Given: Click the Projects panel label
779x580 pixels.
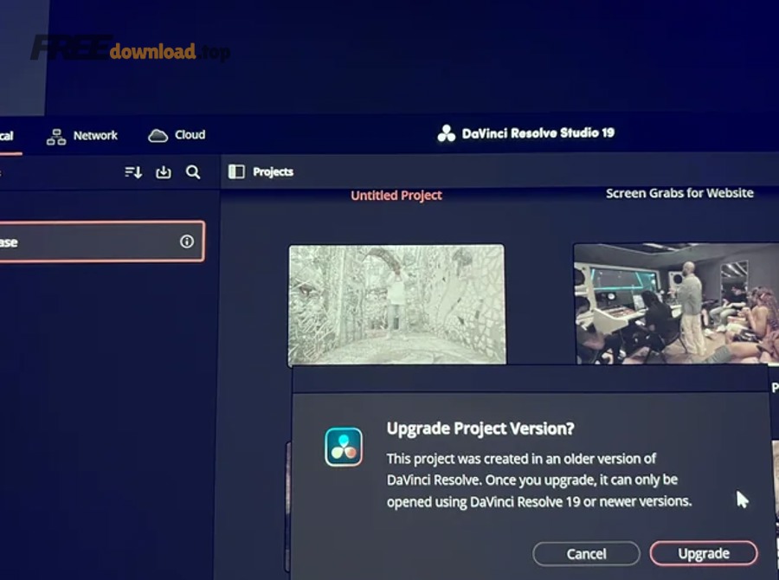Looking at the screenshot, I should point(273,172).
